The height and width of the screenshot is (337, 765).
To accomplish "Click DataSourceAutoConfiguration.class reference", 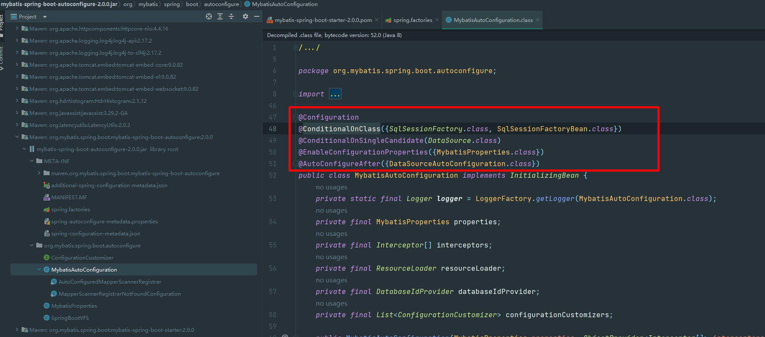I will click(x=460, y=164).
